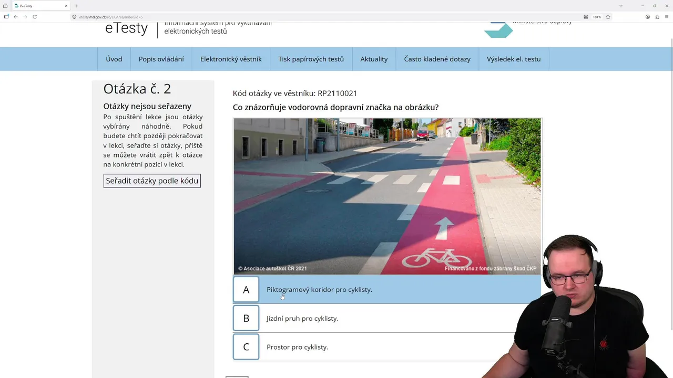Open the account profile icon
This screenshot has height=378, width=673.
click(x=648, y=17)
